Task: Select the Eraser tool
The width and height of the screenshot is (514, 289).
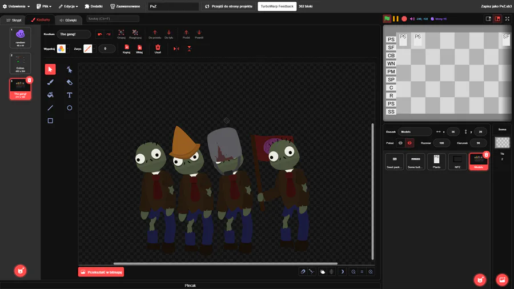Action: (x=70, y=82)
